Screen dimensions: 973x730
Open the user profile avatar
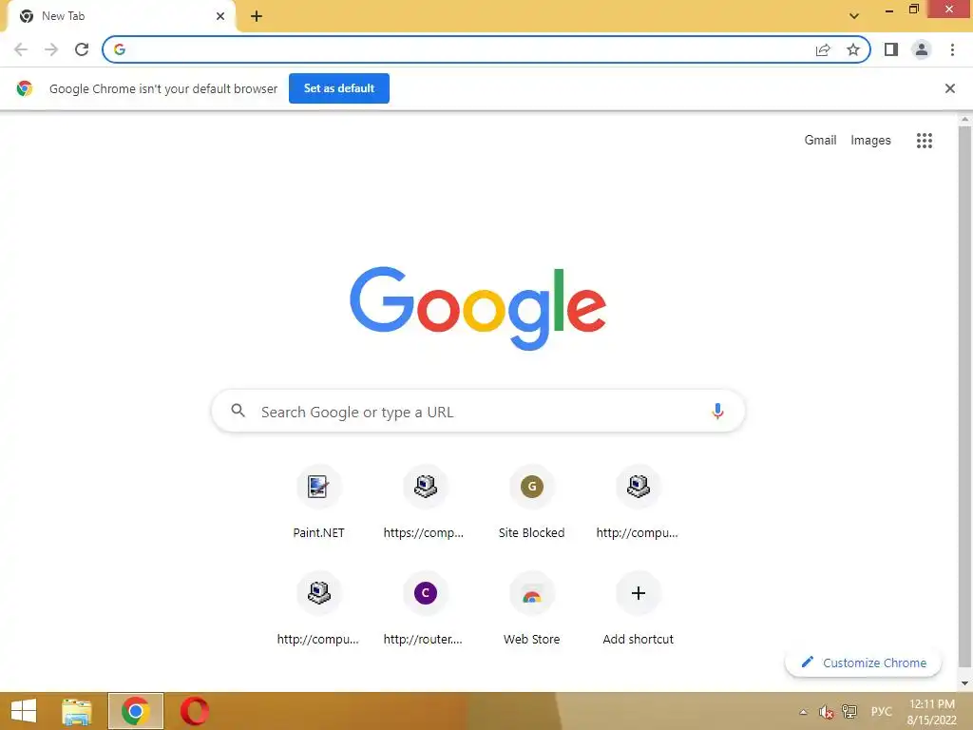tap(922, 49)
